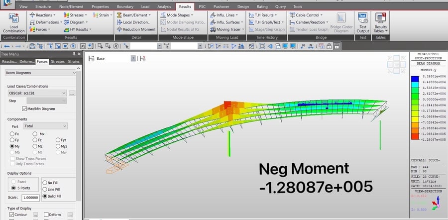Click the dark blue legend color swatch
This screenshot has width=448, height=220.
tap(415, 78)
